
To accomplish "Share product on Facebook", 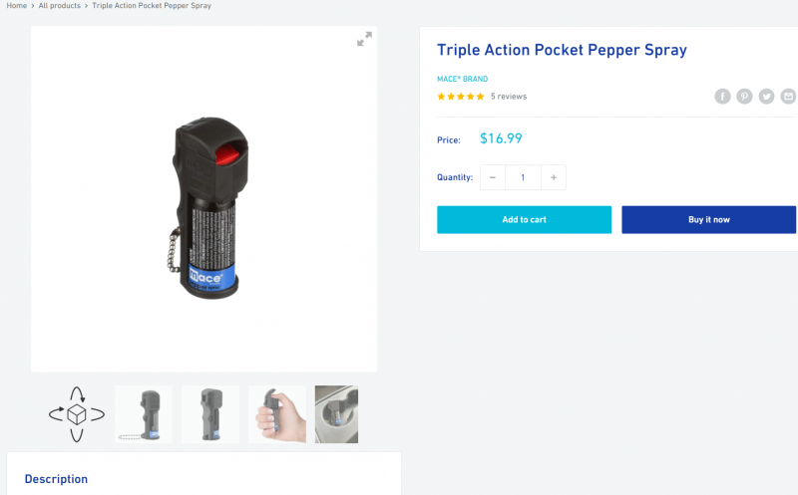I will (x=722, y=96).
